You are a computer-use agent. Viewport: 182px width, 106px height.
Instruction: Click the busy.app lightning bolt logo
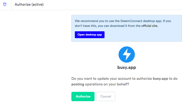point(127,54)
